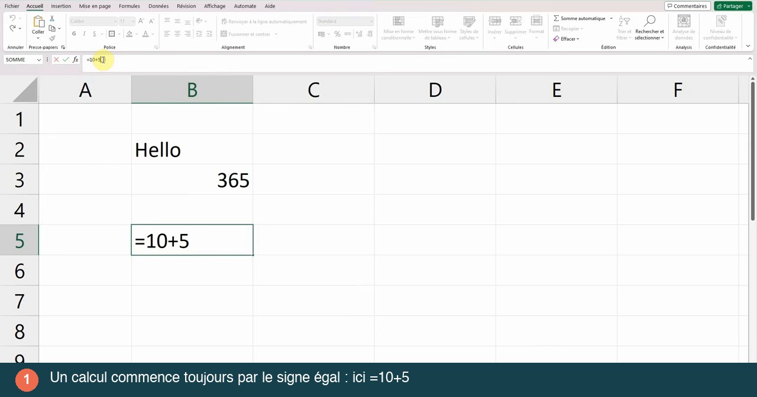Open Niveau de confidentialité menu

tap(720, 28)
